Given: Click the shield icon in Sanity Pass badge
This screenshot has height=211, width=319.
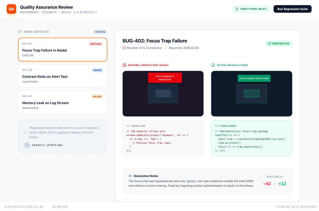Looking at the screenshot, I should (237, 9).
